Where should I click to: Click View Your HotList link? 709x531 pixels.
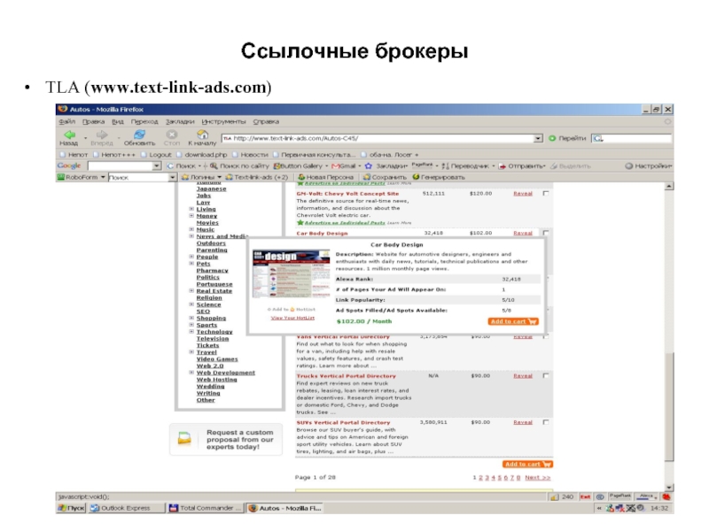[x=292, y=318]
